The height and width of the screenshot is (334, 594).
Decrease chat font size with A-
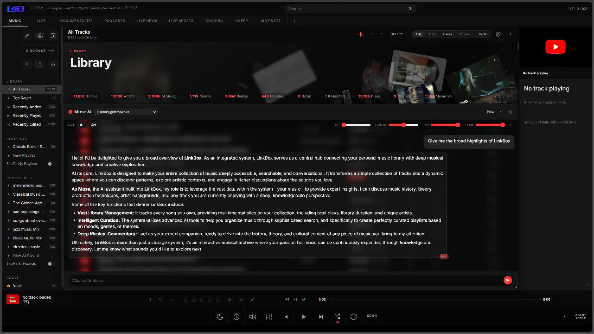pos(82,125)
